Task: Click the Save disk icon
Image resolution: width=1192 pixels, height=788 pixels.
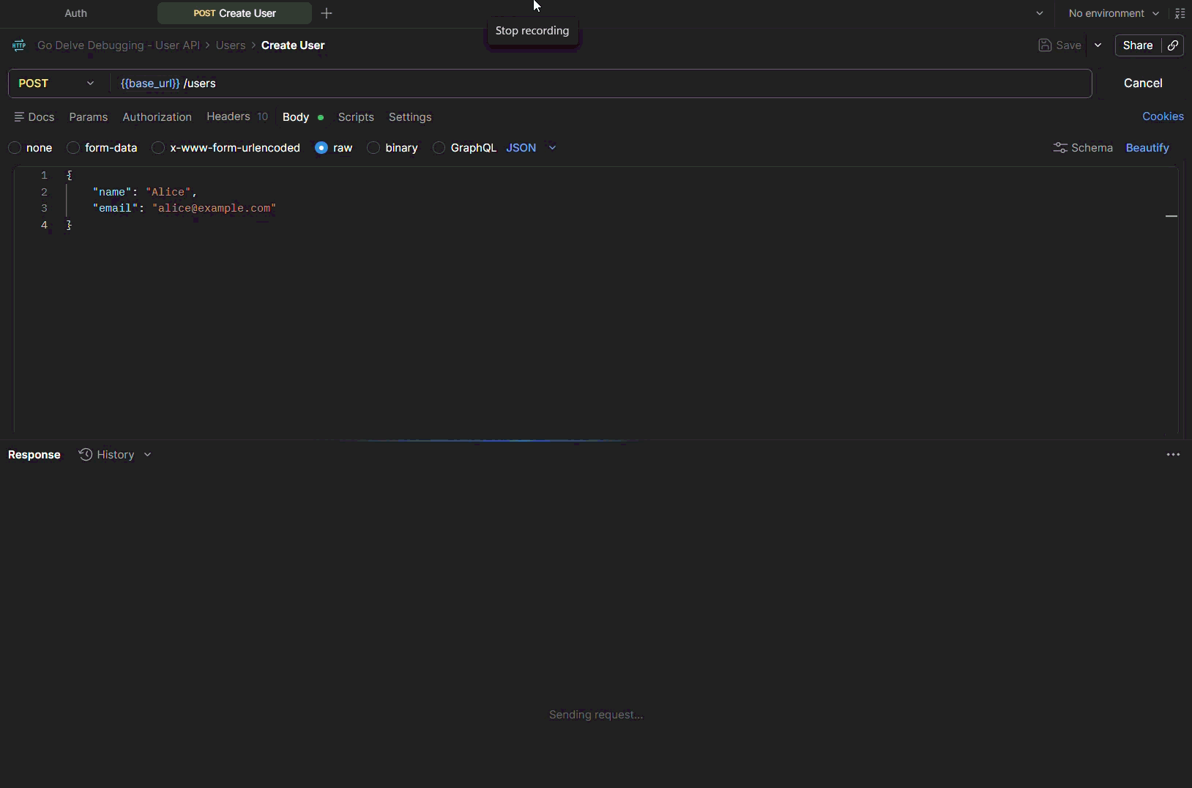Action: 1045,45
